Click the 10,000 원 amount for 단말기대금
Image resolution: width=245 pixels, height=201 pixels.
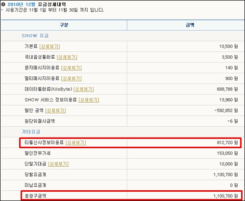[228, 164]
